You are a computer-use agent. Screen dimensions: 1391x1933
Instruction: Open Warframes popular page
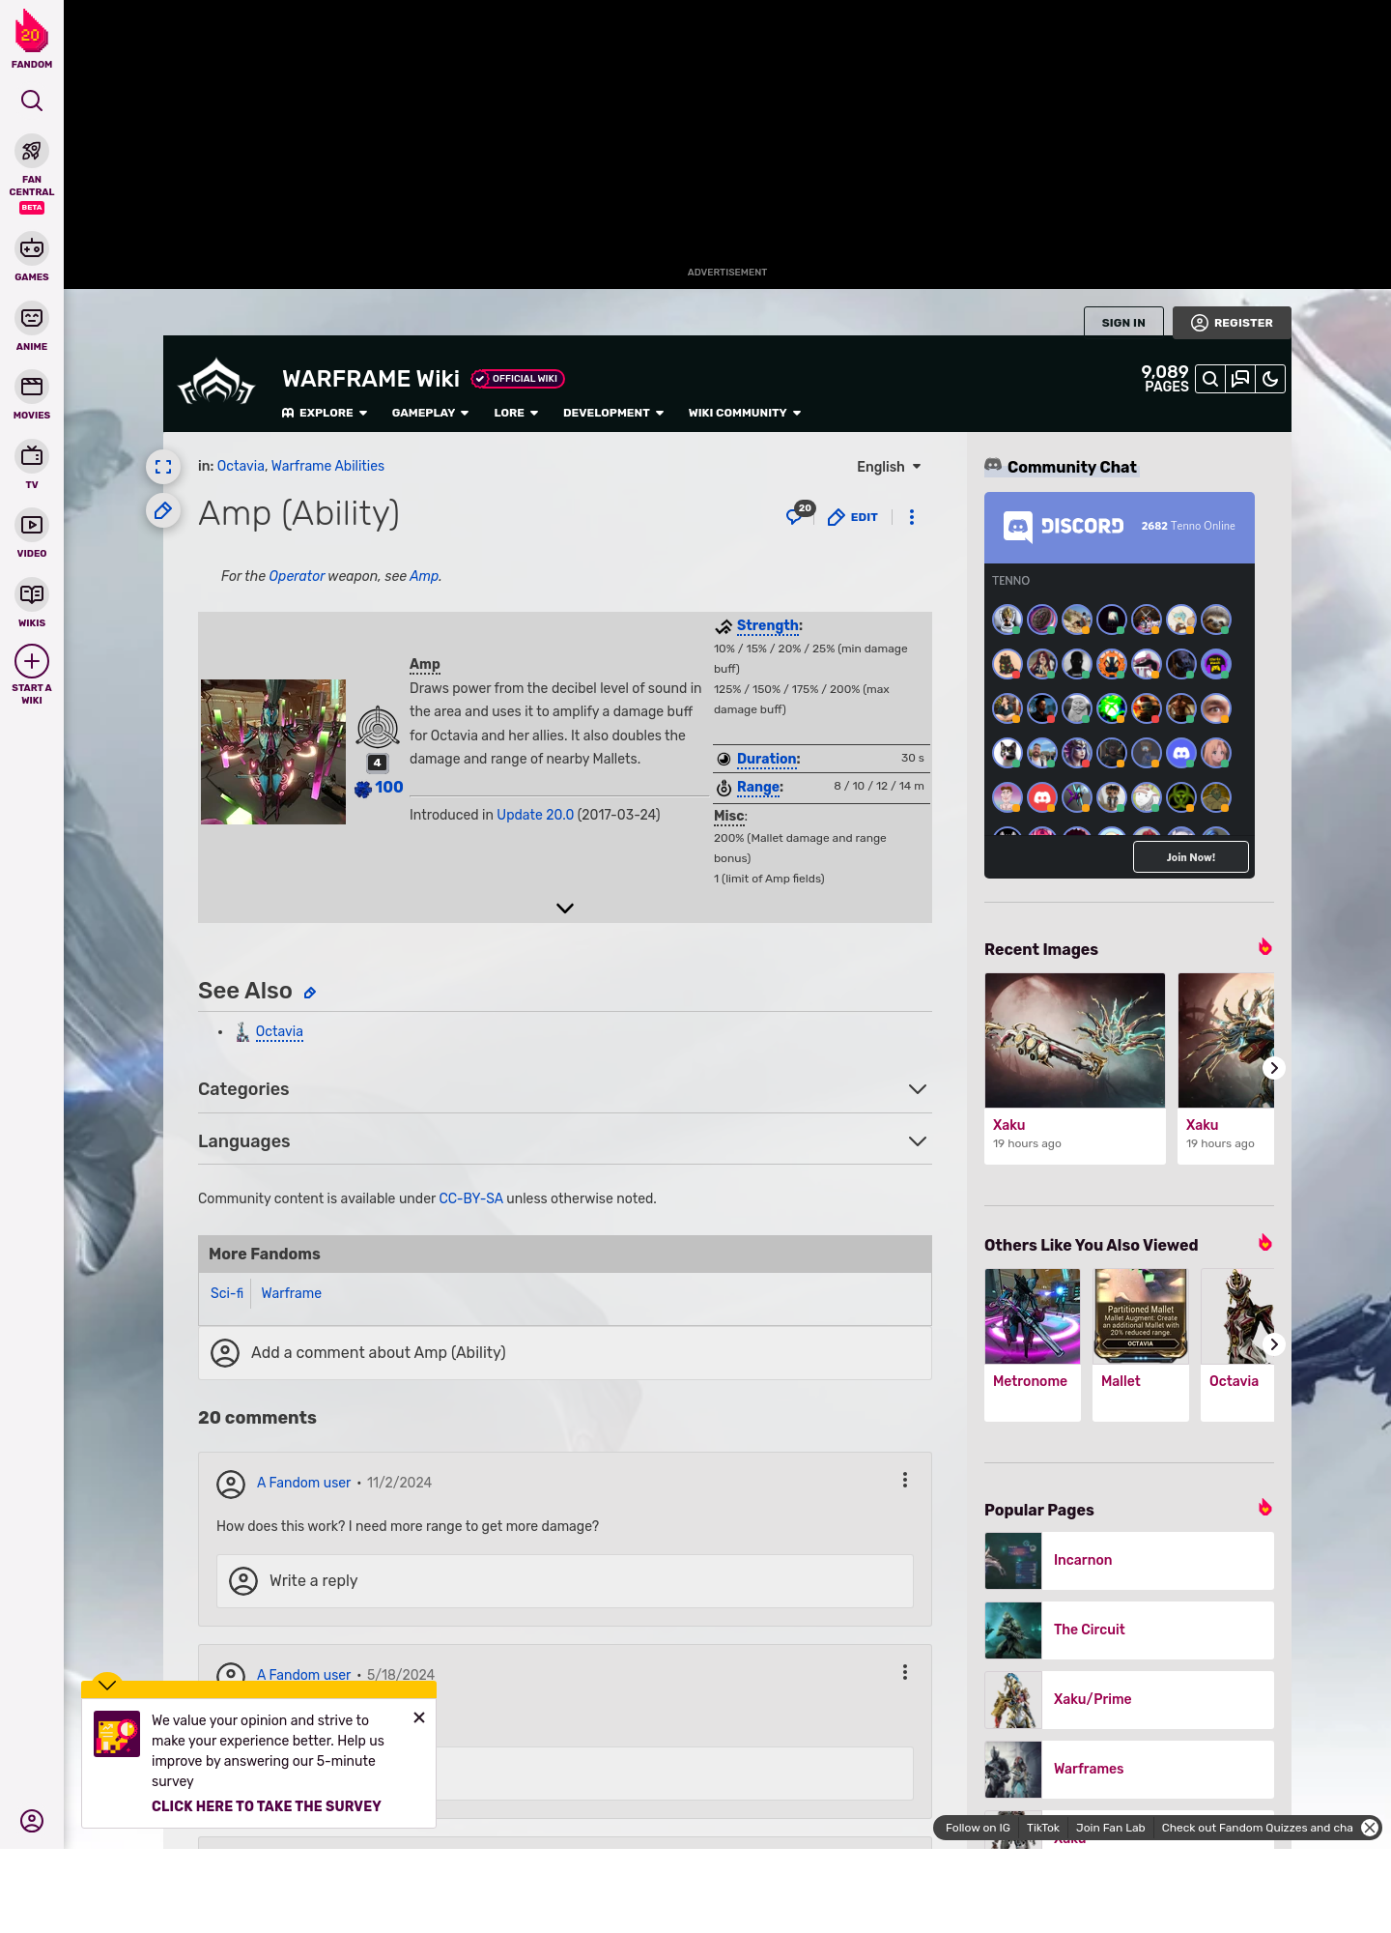pyautogui.click(x=1129, y=1769)
